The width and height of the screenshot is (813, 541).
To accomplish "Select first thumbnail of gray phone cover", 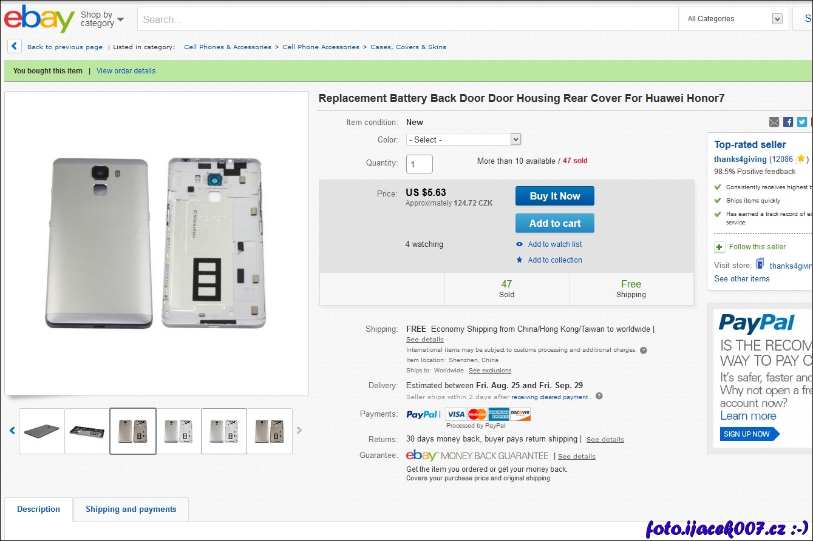I will (x=42, y=431).
